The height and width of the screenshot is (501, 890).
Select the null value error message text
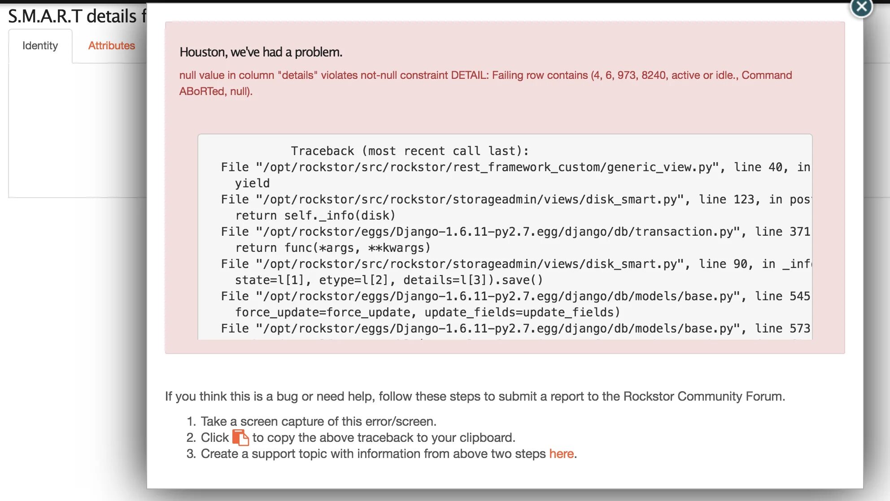[x=485, y=83]
